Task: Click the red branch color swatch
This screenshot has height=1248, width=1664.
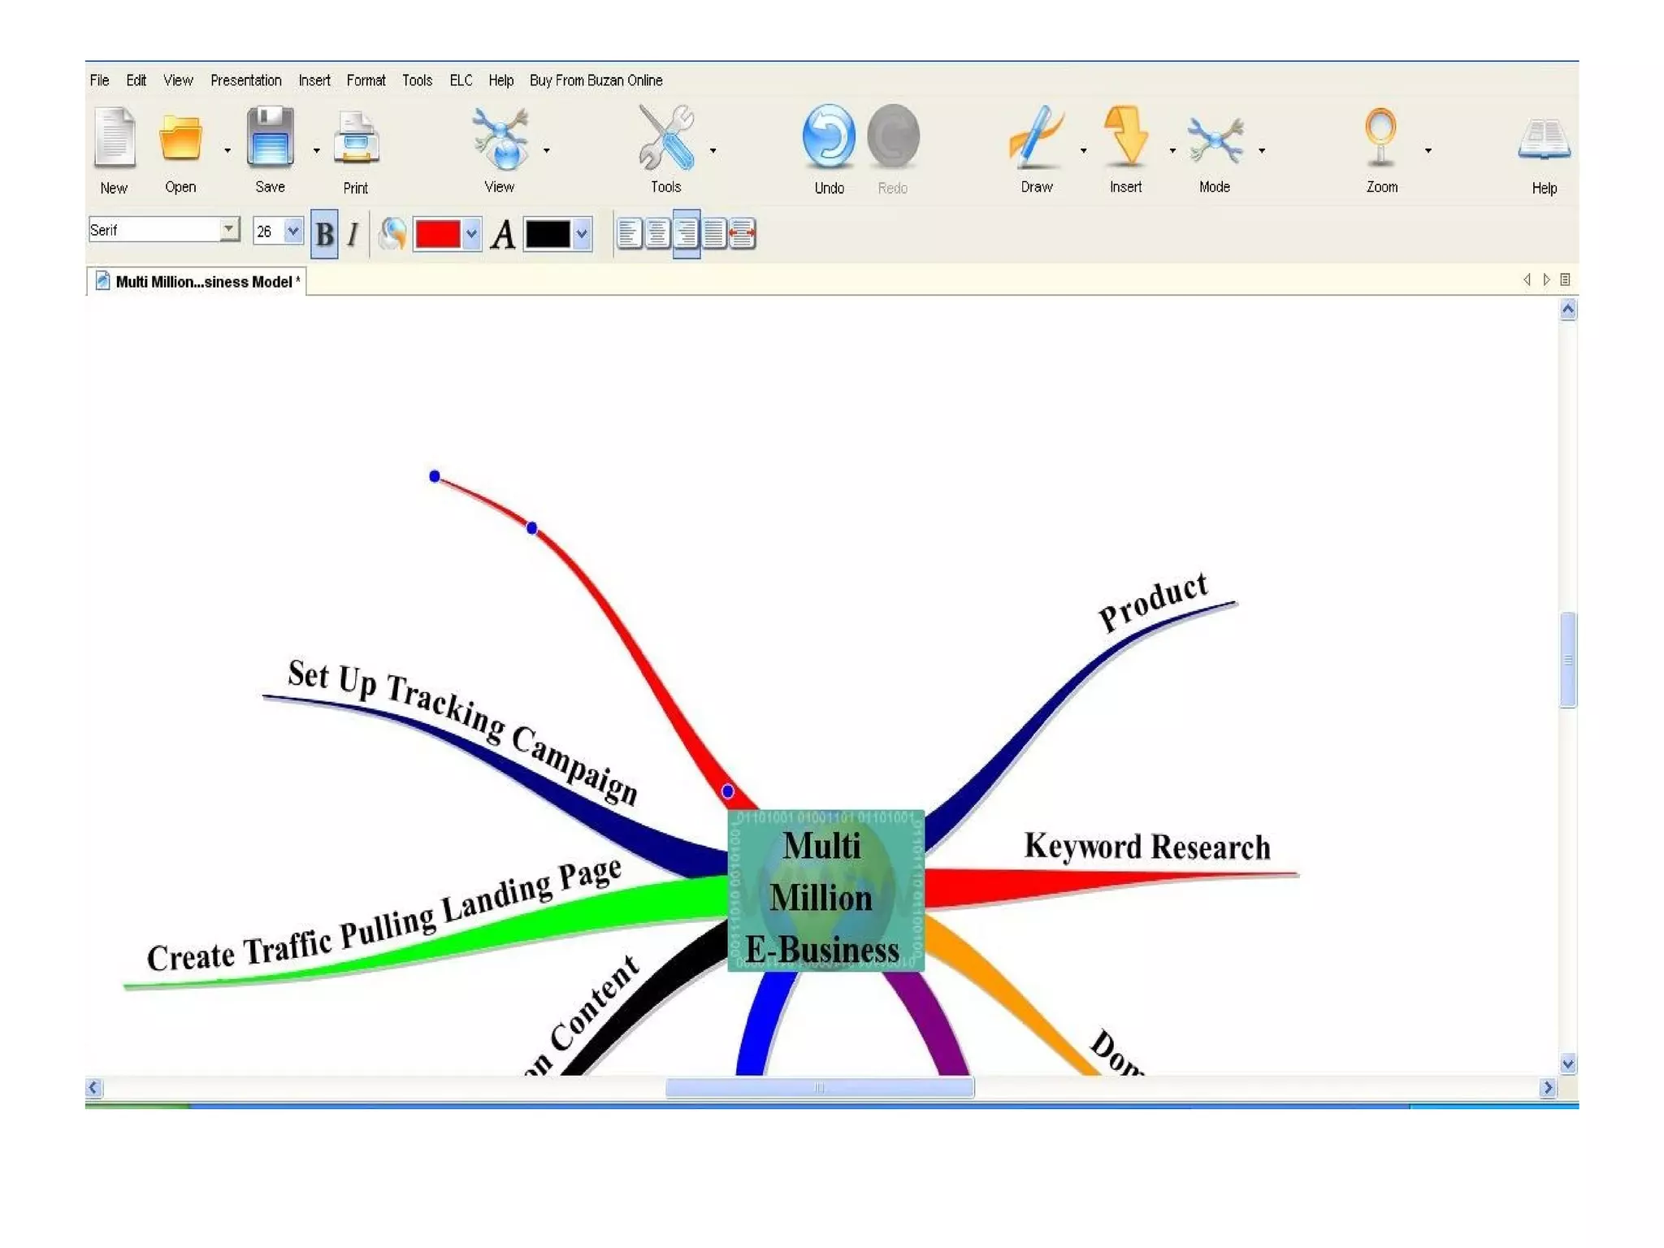Action: point(438,235)
